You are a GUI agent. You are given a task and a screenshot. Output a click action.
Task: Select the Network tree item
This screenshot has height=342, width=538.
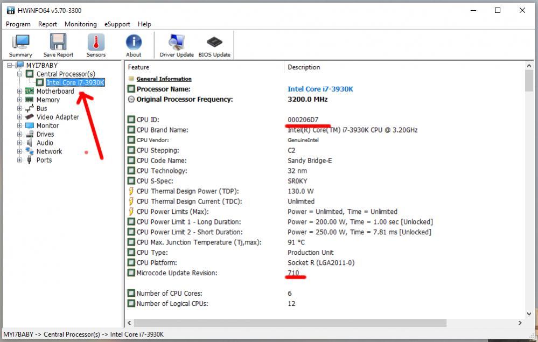(x=49, y=151)
